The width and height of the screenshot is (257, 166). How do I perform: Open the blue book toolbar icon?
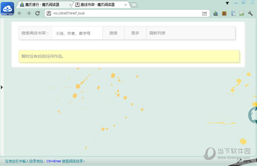click(x=233, y=13)
